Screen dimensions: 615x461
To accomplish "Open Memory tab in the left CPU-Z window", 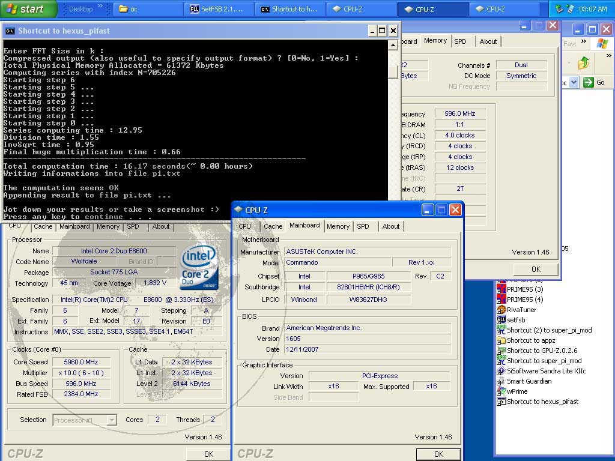I will [x=108, y=226].
